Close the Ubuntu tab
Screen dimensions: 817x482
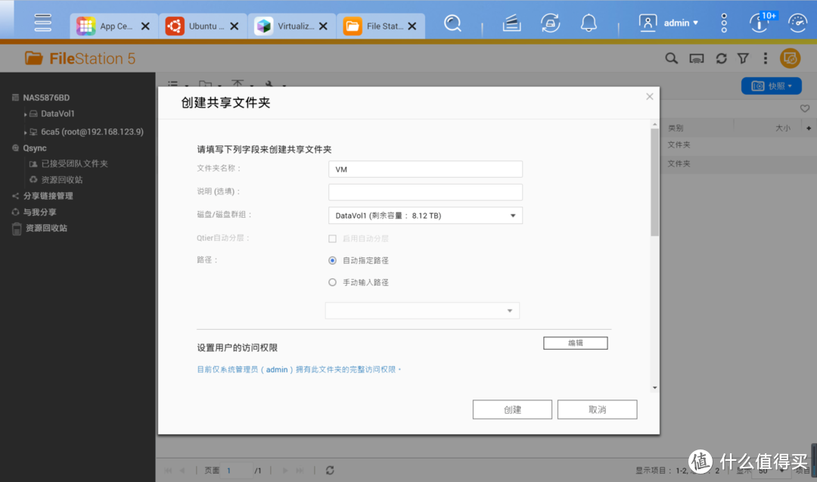point(235,26)
